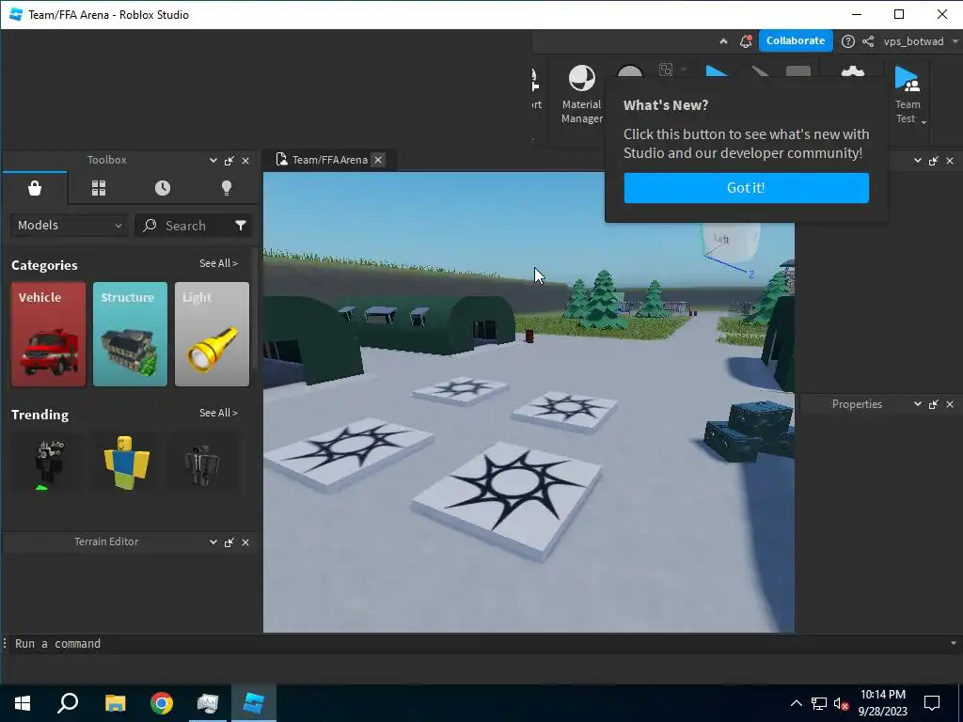Click See All next to Categories
The width and height of the screenshot is (963, 722).
[x=218, y=263]
